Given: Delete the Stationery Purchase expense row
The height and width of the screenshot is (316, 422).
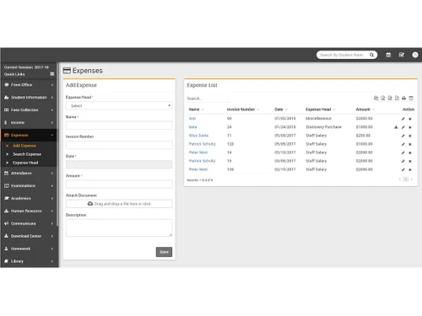Looking at the screenshot, I should [410, 127].
